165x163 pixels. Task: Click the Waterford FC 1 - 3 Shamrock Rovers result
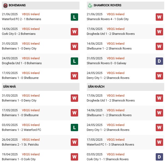point(110,144)
